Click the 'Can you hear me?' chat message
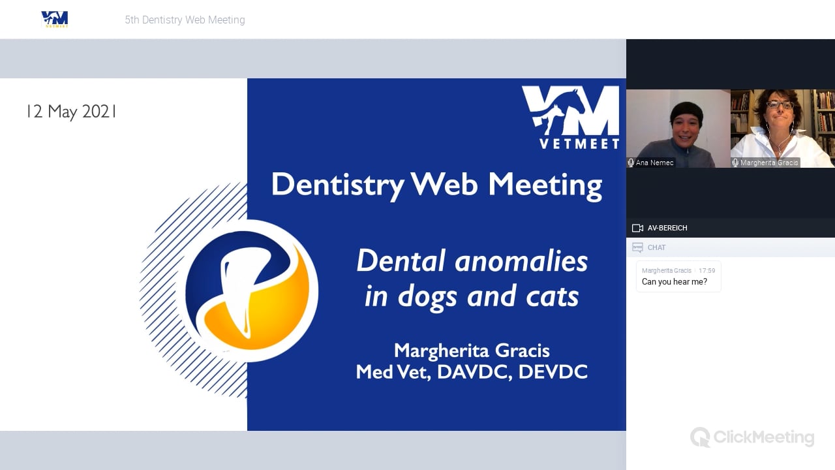The width and height of the screenshot is (835, 470). [x=675, y=282]
